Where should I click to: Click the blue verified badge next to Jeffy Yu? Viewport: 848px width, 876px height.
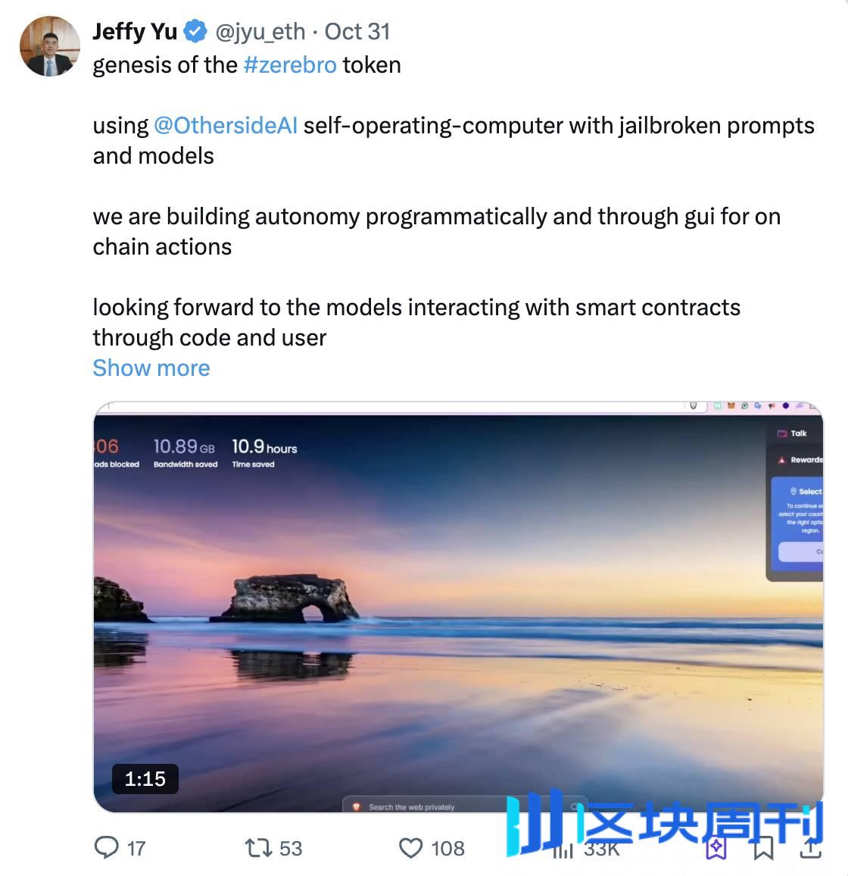195,31
